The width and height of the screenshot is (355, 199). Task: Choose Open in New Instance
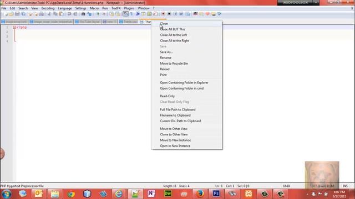coord(187,146)
